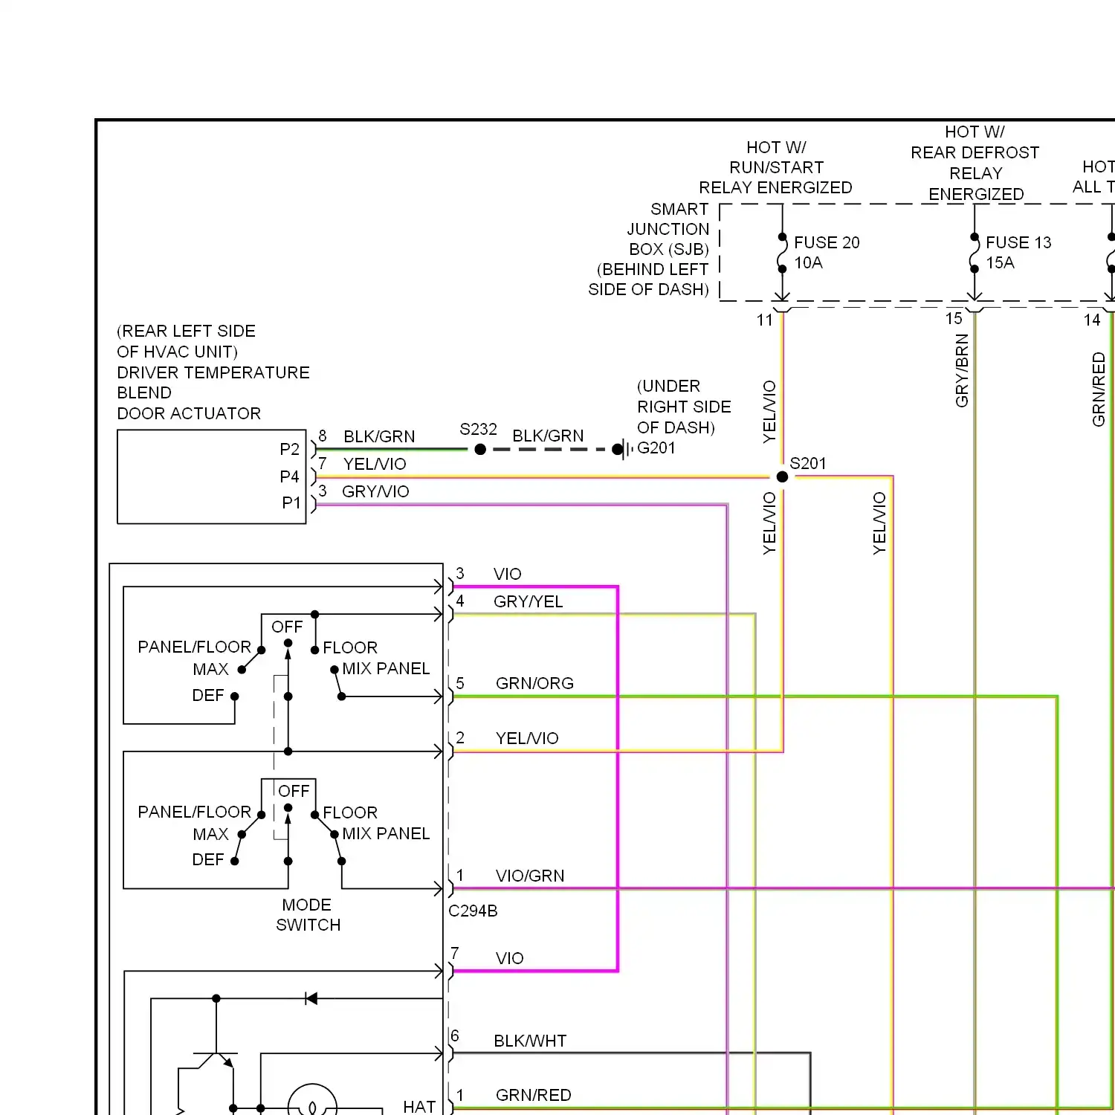Screen dimensions: 1115x1115
Task: Click the GRY/VIO wire label
Action: 375,491
